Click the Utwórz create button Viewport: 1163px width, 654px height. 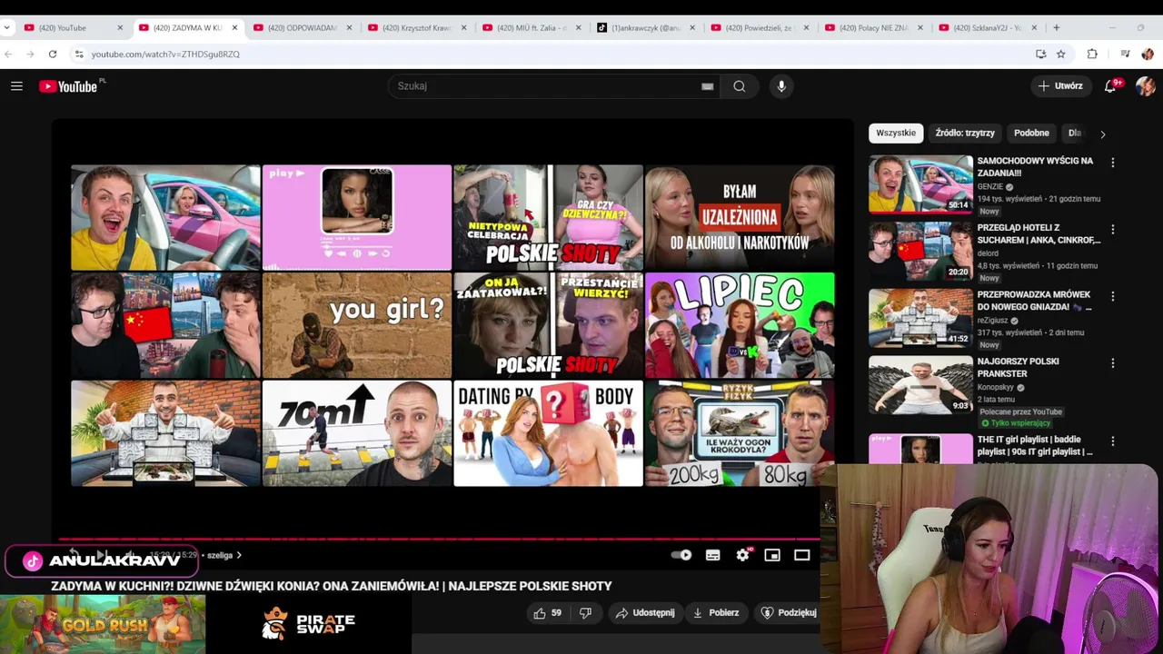pos(1060,86)
